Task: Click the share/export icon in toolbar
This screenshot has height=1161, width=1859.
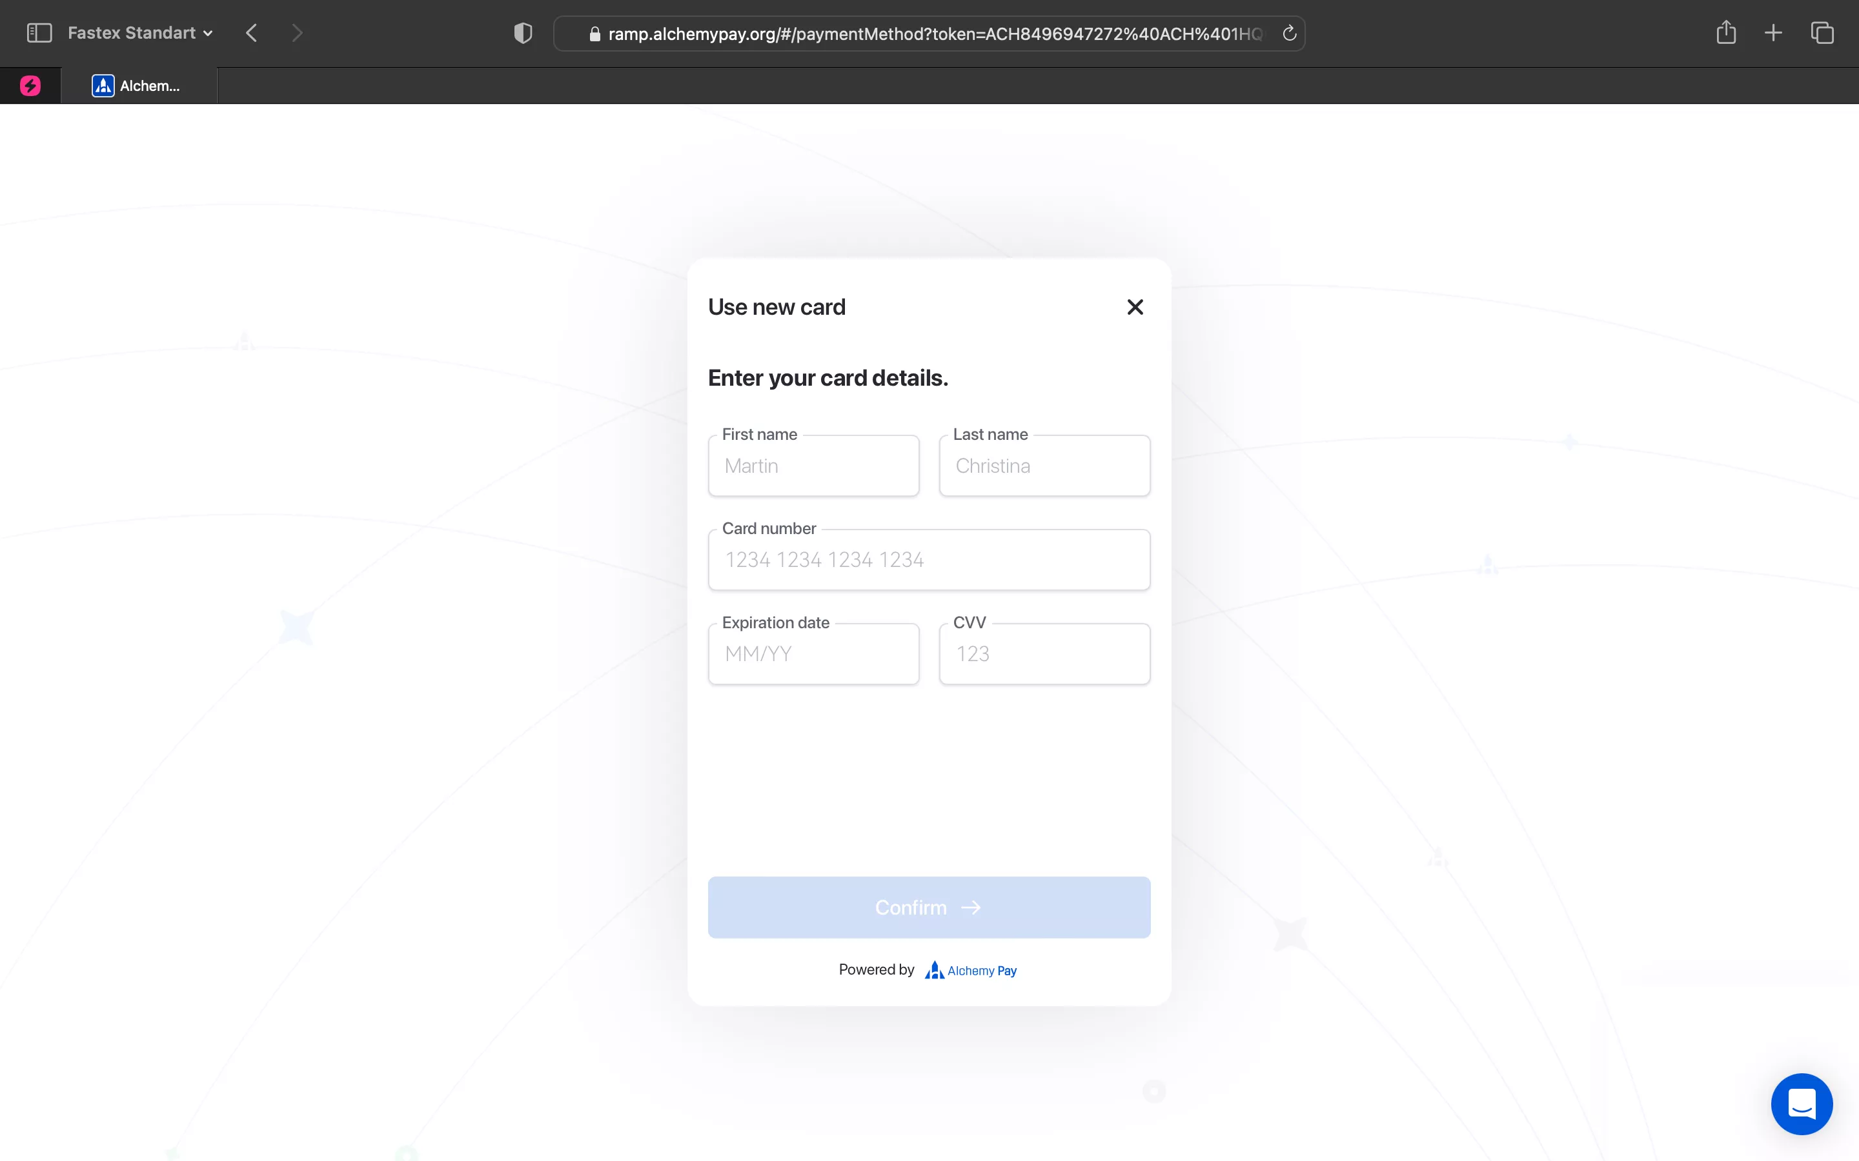Action: click(1728, 34)
